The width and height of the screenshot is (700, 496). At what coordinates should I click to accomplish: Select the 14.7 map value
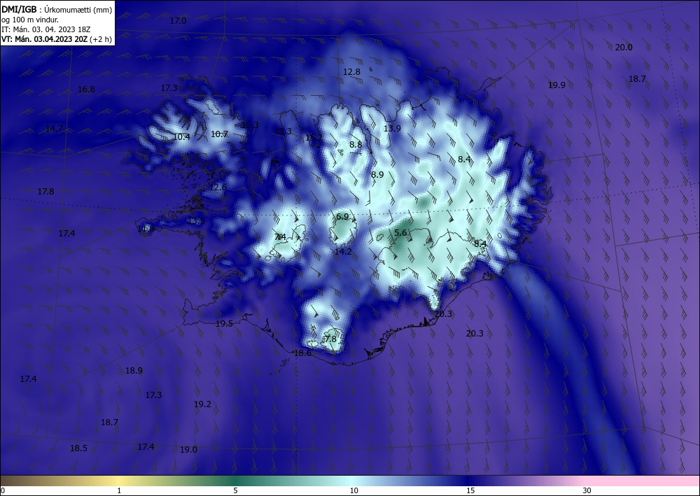[54, 129]
